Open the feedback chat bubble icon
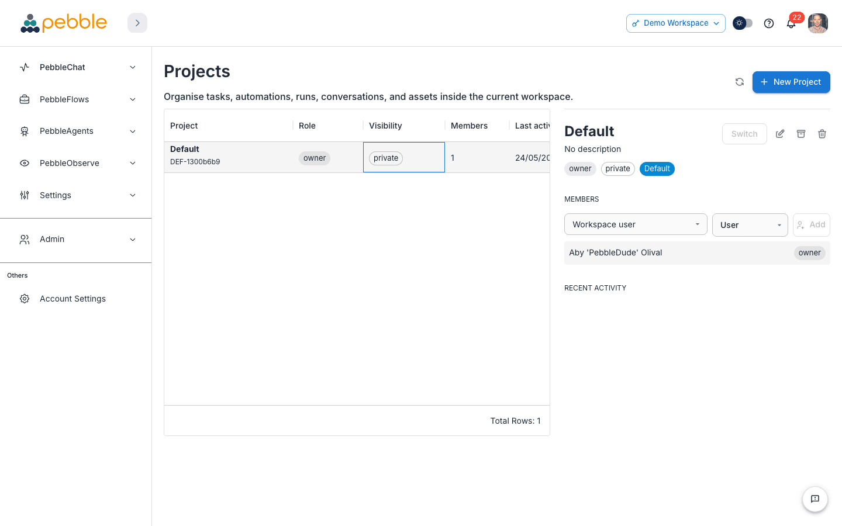Viewport: 842px width, 526px height. point(815,499)
